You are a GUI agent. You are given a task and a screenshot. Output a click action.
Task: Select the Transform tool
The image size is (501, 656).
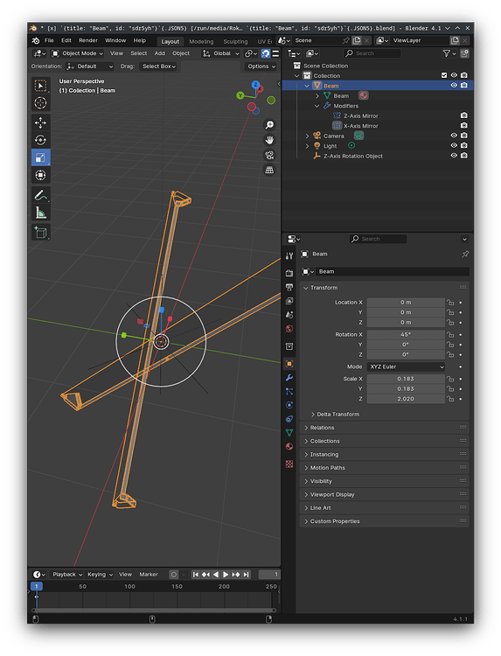point(40,175)
